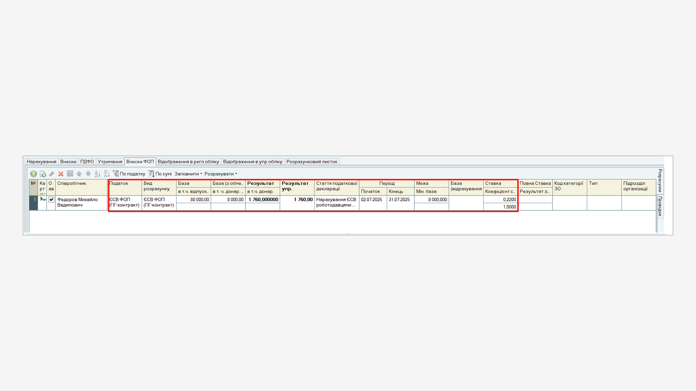The image size is (696, 391).
Task: Click Нарахування ЄСВ роботодавцями cell
Action: pyautogui.click(x=337, y=203)
